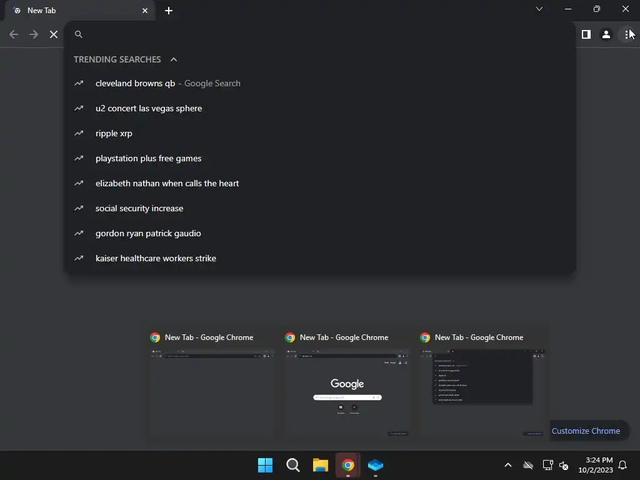Collapse the Trending Searches section

pos(174,59)
